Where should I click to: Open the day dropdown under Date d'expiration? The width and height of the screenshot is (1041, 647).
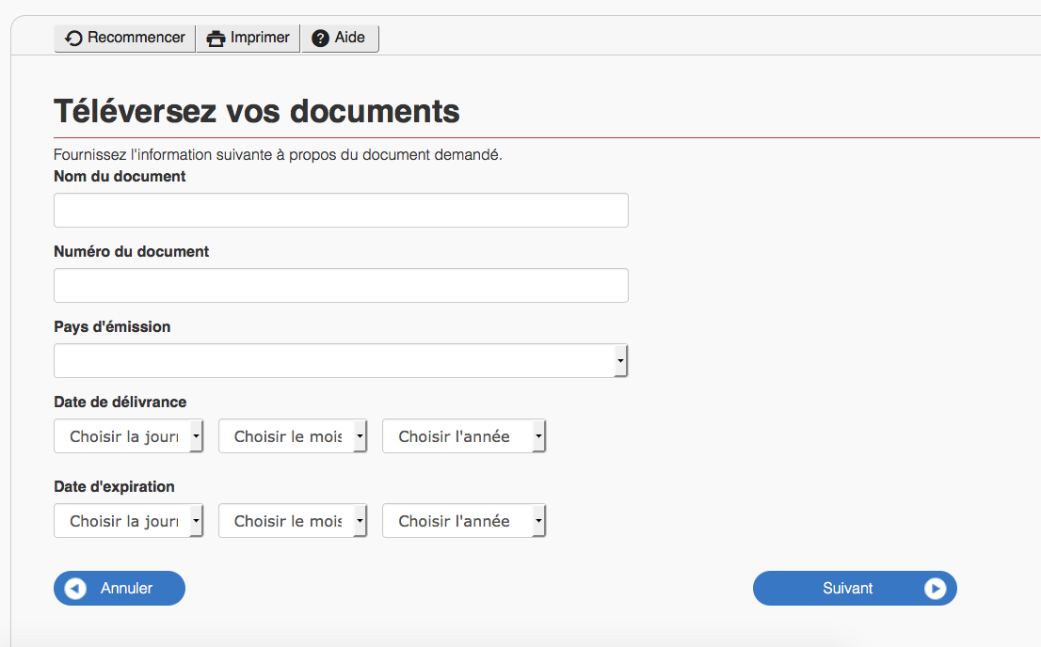coord(128,521)
